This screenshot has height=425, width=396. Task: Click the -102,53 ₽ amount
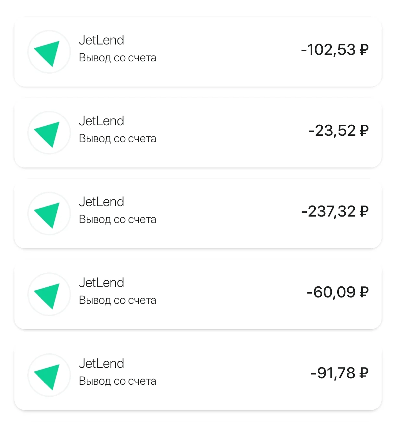[335, 50]
